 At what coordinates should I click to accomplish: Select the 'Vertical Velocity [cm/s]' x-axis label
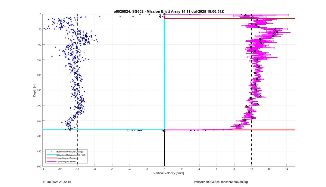(x=168, y=173)
